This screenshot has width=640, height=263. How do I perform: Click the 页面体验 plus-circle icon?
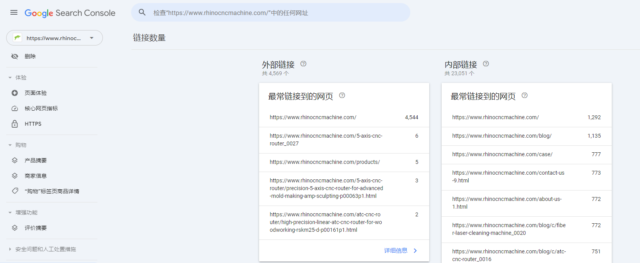(x=15, y=93)
